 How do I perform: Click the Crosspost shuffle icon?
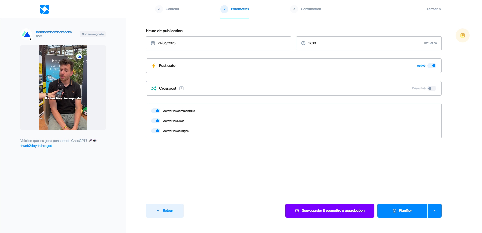[x=153, y=88]
